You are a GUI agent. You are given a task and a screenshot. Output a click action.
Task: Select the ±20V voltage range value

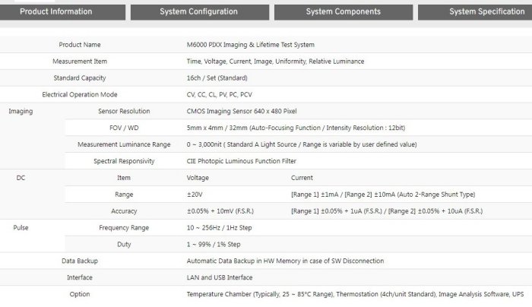pos(195,195)
